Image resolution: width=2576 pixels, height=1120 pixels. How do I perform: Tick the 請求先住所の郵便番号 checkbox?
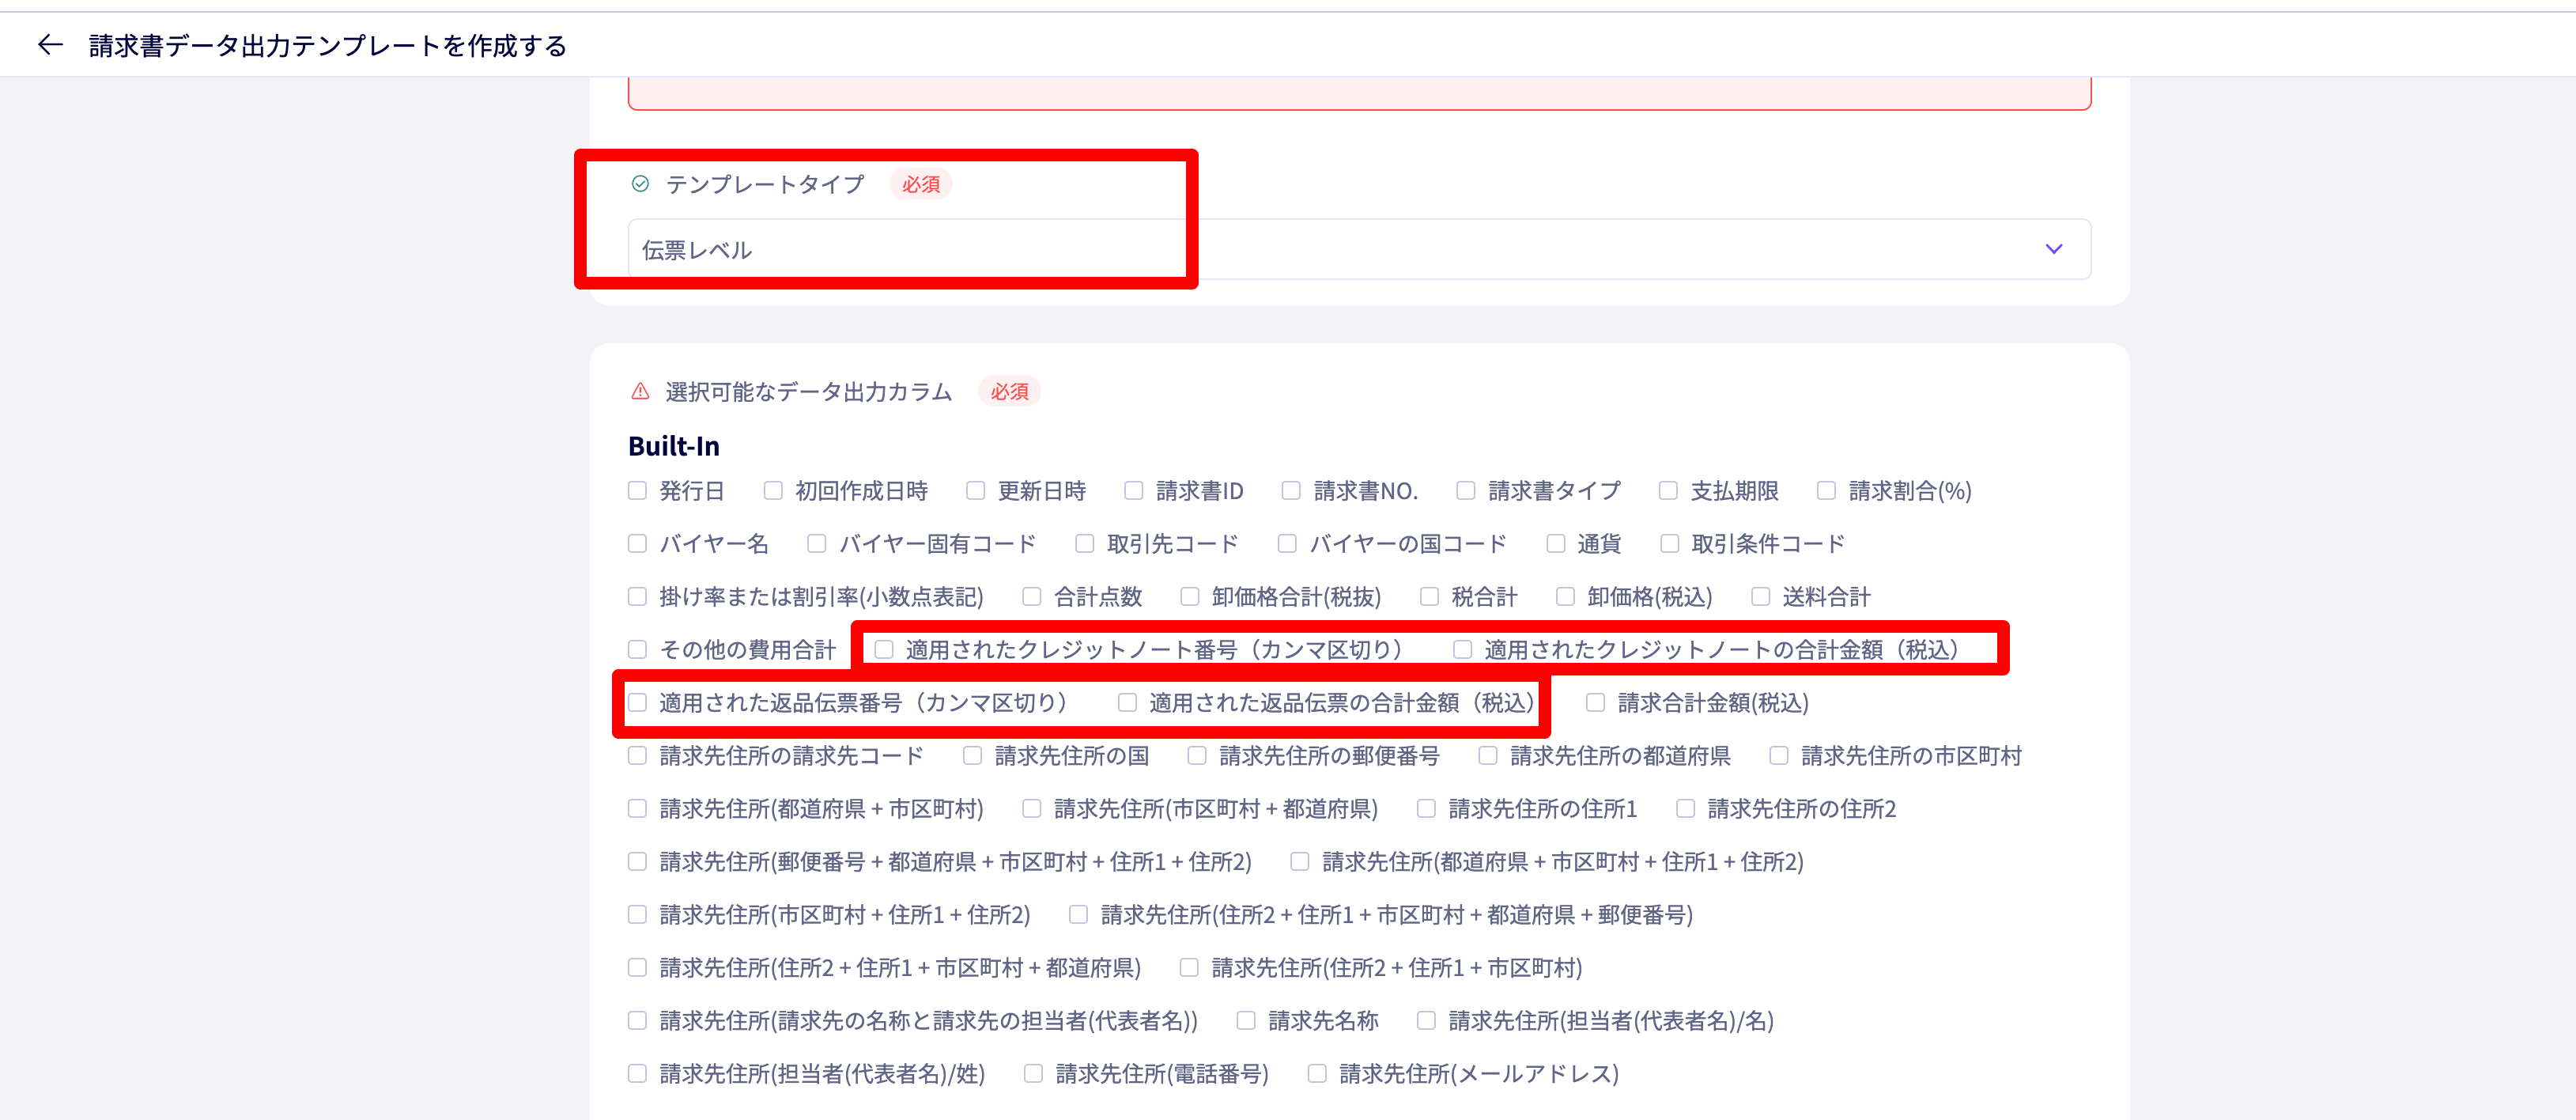[x=1197, y=755]
